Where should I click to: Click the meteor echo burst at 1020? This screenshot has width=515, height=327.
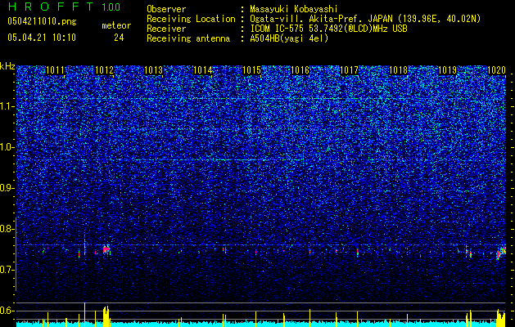pyautogui.click(x=501, y=253)
